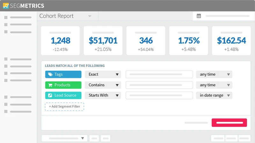255x143 pixels.
Task: Click the Lead Source value input field
Action: pyautogui.click(x=159, y=96)
